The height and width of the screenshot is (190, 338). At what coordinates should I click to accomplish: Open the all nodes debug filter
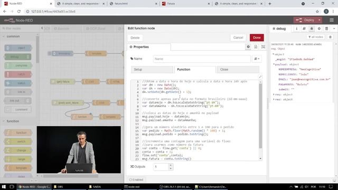(316, 37)
